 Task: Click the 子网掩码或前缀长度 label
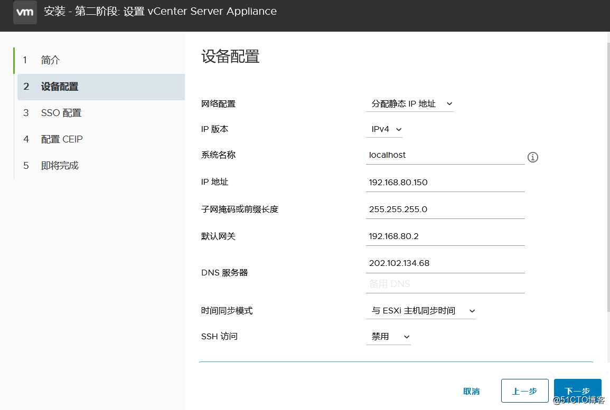tap(240, 209)
